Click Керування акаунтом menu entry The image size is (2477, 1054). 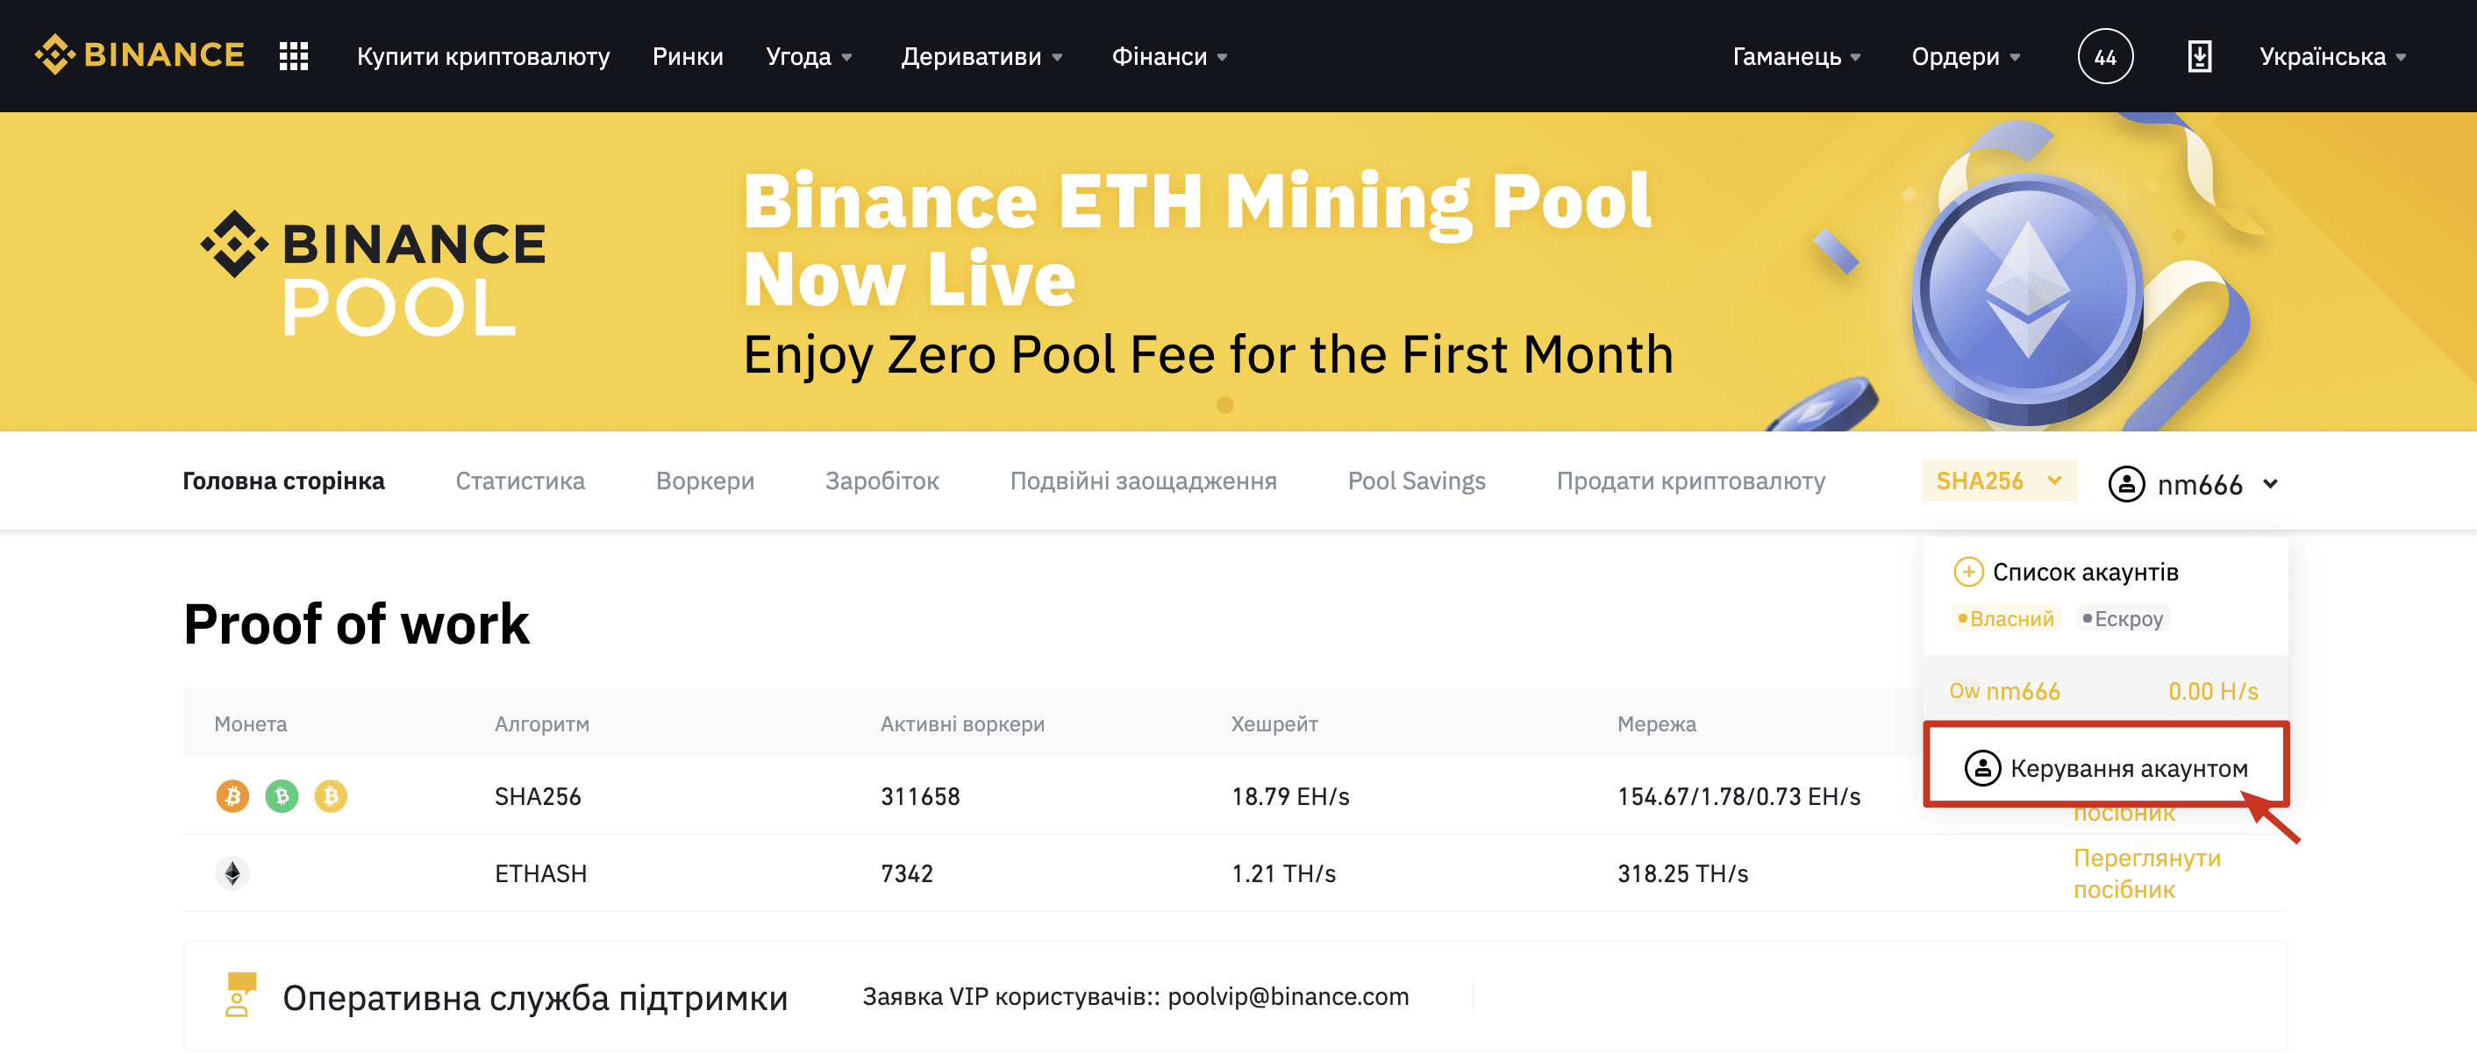point(2105,766)
